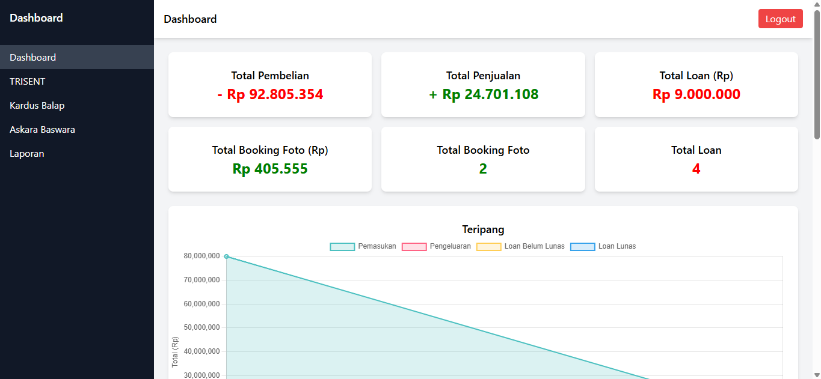Image resolution: width=821 pixels, height=379 pixels.
Task: Open the Askara Baswara page
Action: [x=42, y=129]
